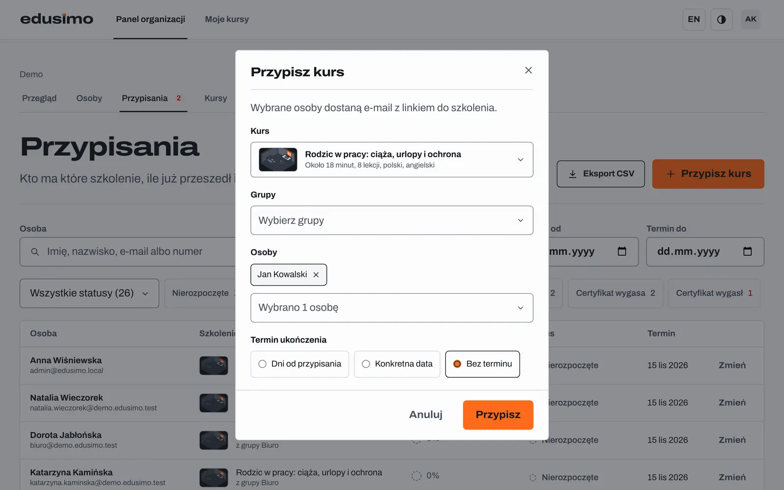Image resolution: width=784 pixels, height=490 pixels.
Task: Filter by Certyfikat wygasł chip
Action: (714, 294)
